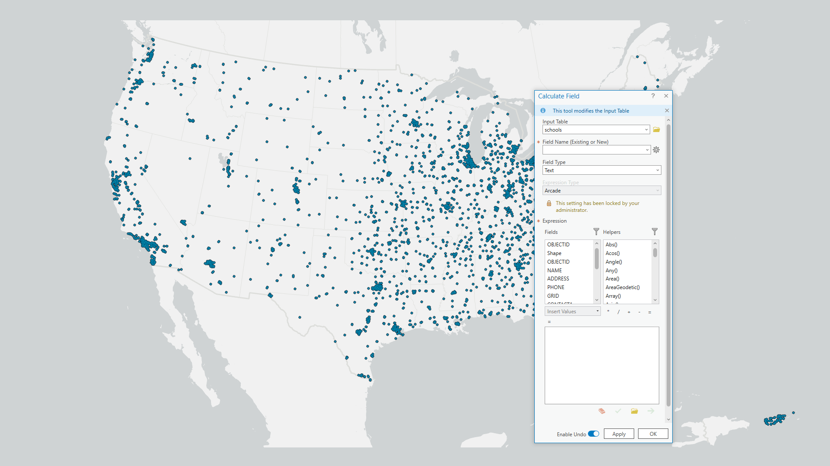Dismiss the Input Table warning banner
This screenshot has width=830, height=466.
point(667,110)
